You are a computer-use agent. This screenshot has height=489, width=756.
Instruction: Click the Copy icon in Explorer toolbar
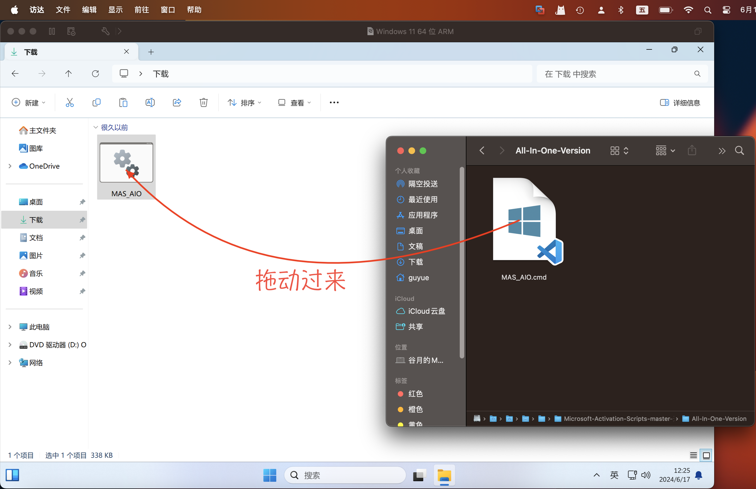(x=97, y=102)
